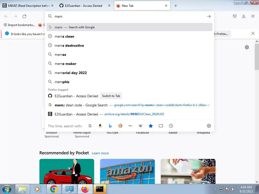Click scrollbar down arrow on the page
259x194 pixels.
pyautogui.click(x=257, y=182)
